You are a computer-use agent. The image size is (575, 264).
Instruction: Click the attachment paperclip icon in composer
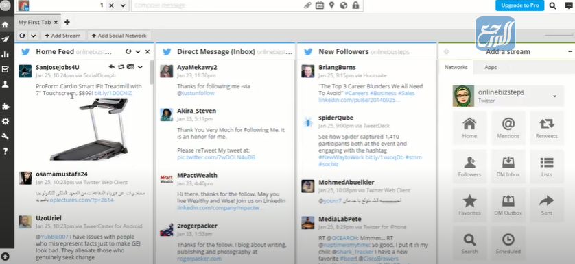[307, 5]
